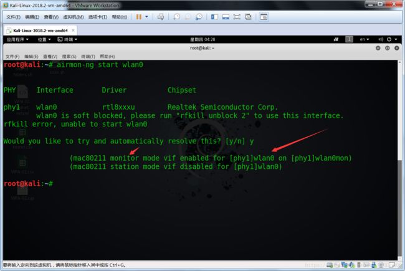Click message log icon in VMware statusbar

coord(392,265)
